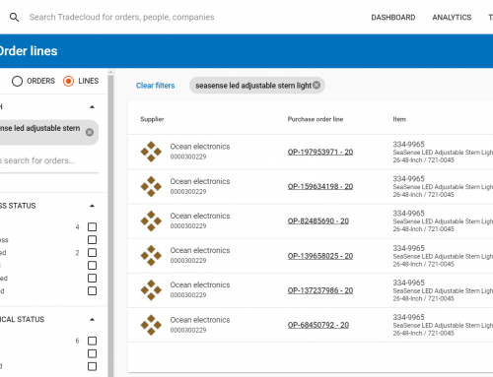This screenshot has width=493, height=377.
Task: Click supplier logo in OP-82485690 row
Action: [151, 220]
